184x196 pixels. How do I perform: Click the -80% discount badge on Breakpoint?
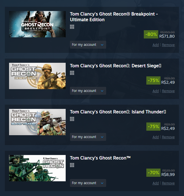151,35
